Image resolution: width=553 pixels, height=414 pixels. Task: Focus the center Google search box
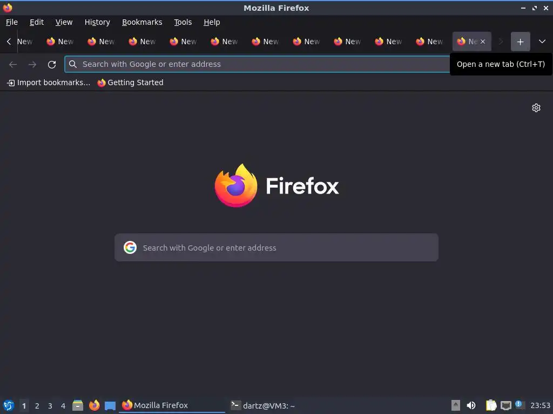[276, 247]
